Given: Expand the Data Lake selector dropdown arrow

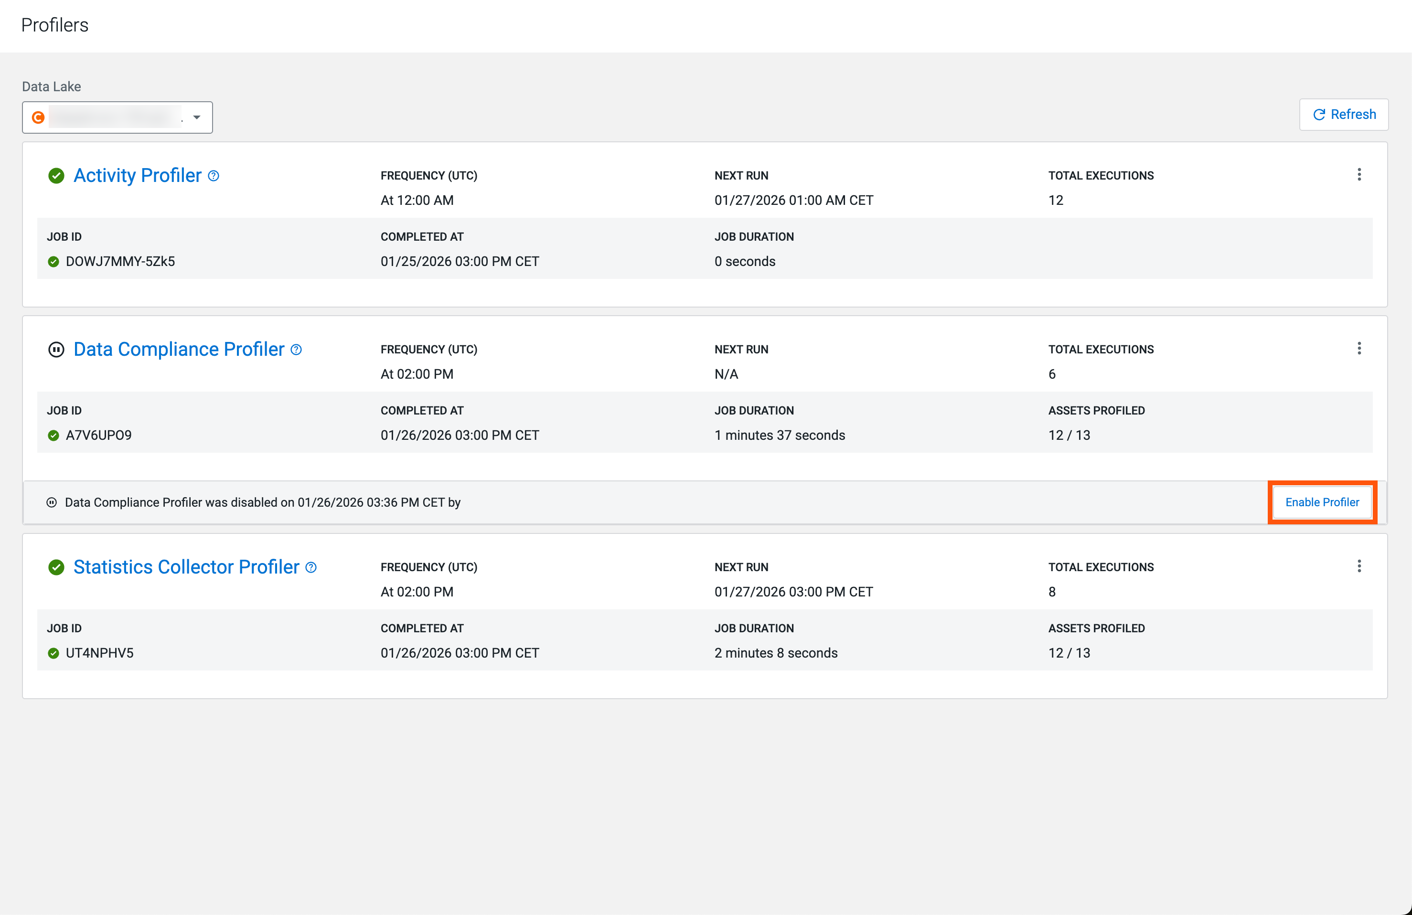Looking at the screenshot, I should 197,117.
